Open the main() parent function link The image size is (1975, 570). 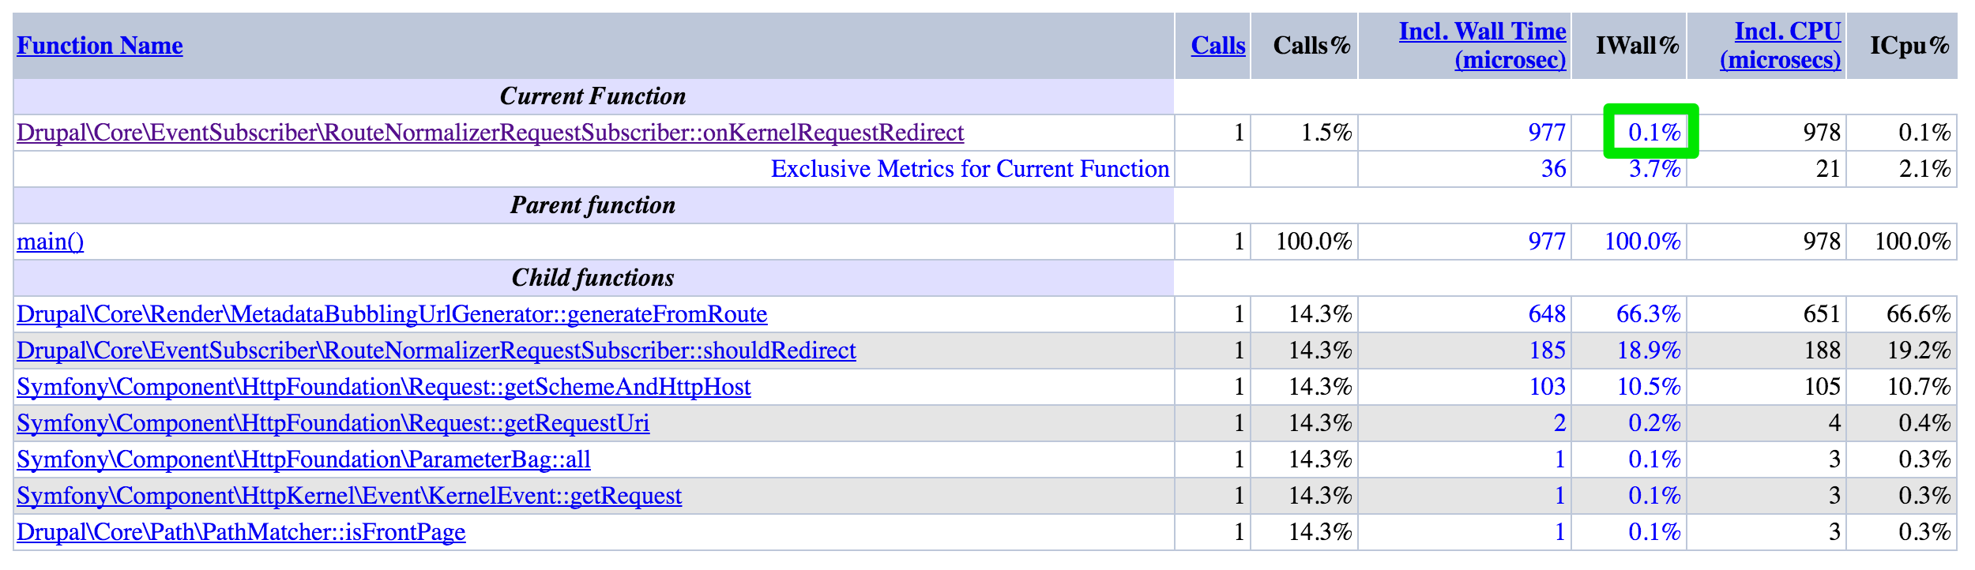click(x=51, y=242)
